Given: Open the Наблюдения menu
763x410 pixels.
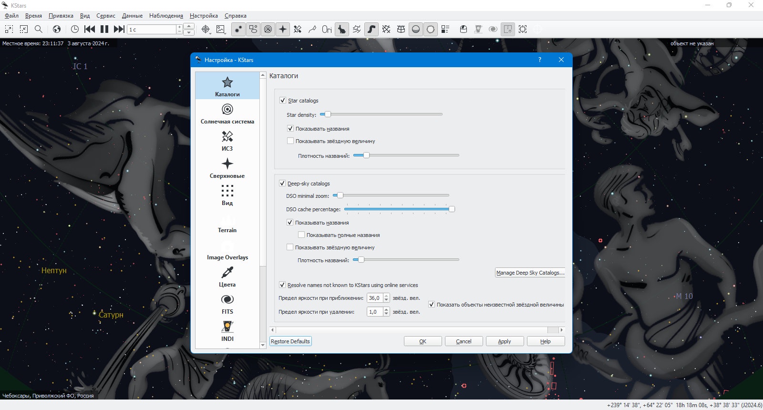Looking at the screenshot, I should coord(166,16).
